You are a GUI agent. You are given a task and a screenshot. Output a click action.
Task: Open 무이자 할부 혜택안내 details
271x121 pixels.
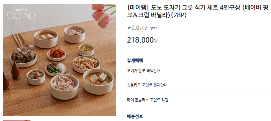144,71
